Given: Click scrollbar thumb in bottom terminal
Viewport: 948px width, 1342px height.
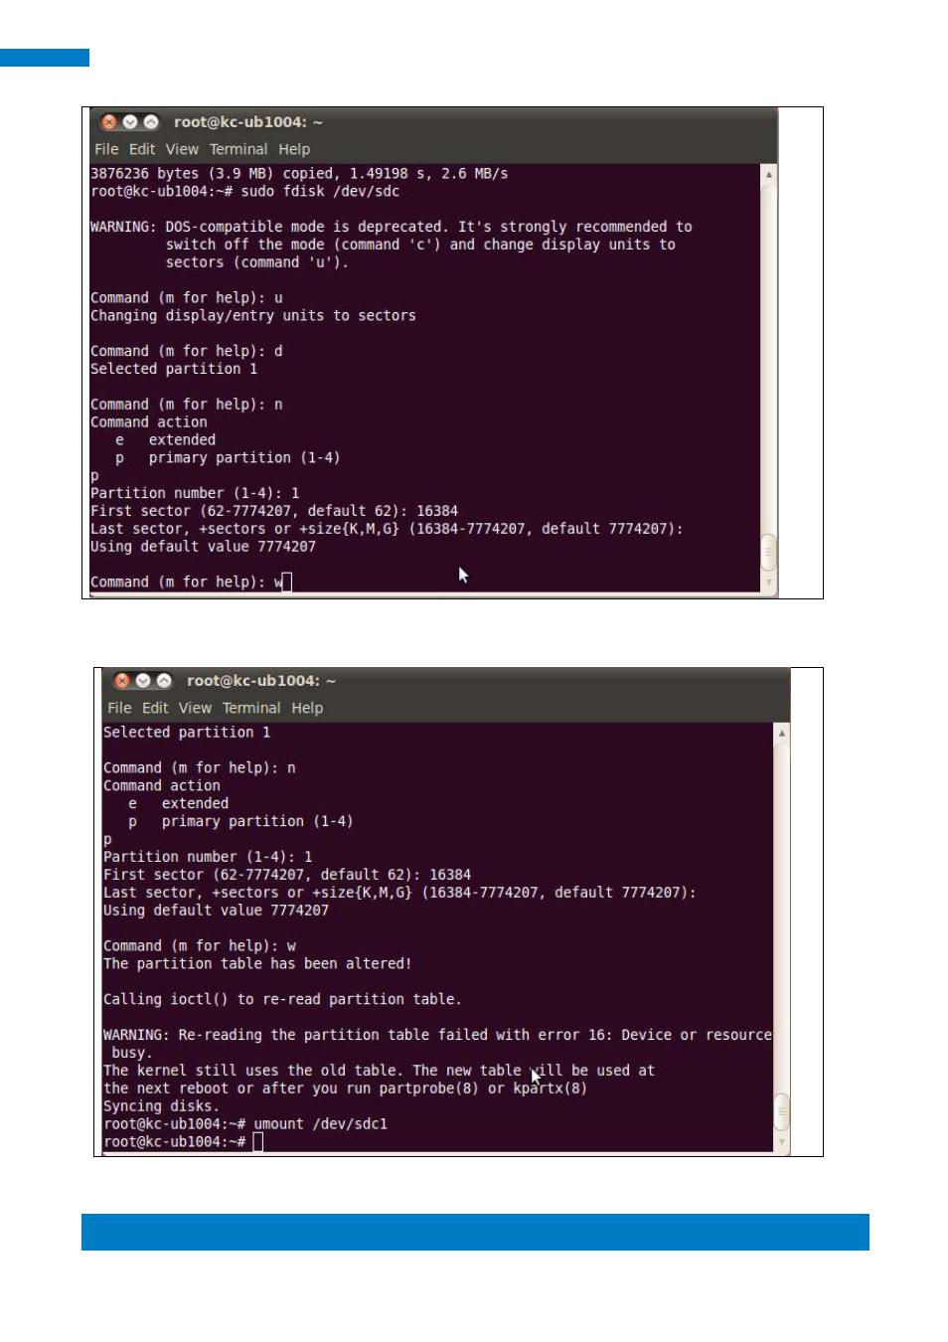Looking at the screenshot, I should coord(782,1111).
